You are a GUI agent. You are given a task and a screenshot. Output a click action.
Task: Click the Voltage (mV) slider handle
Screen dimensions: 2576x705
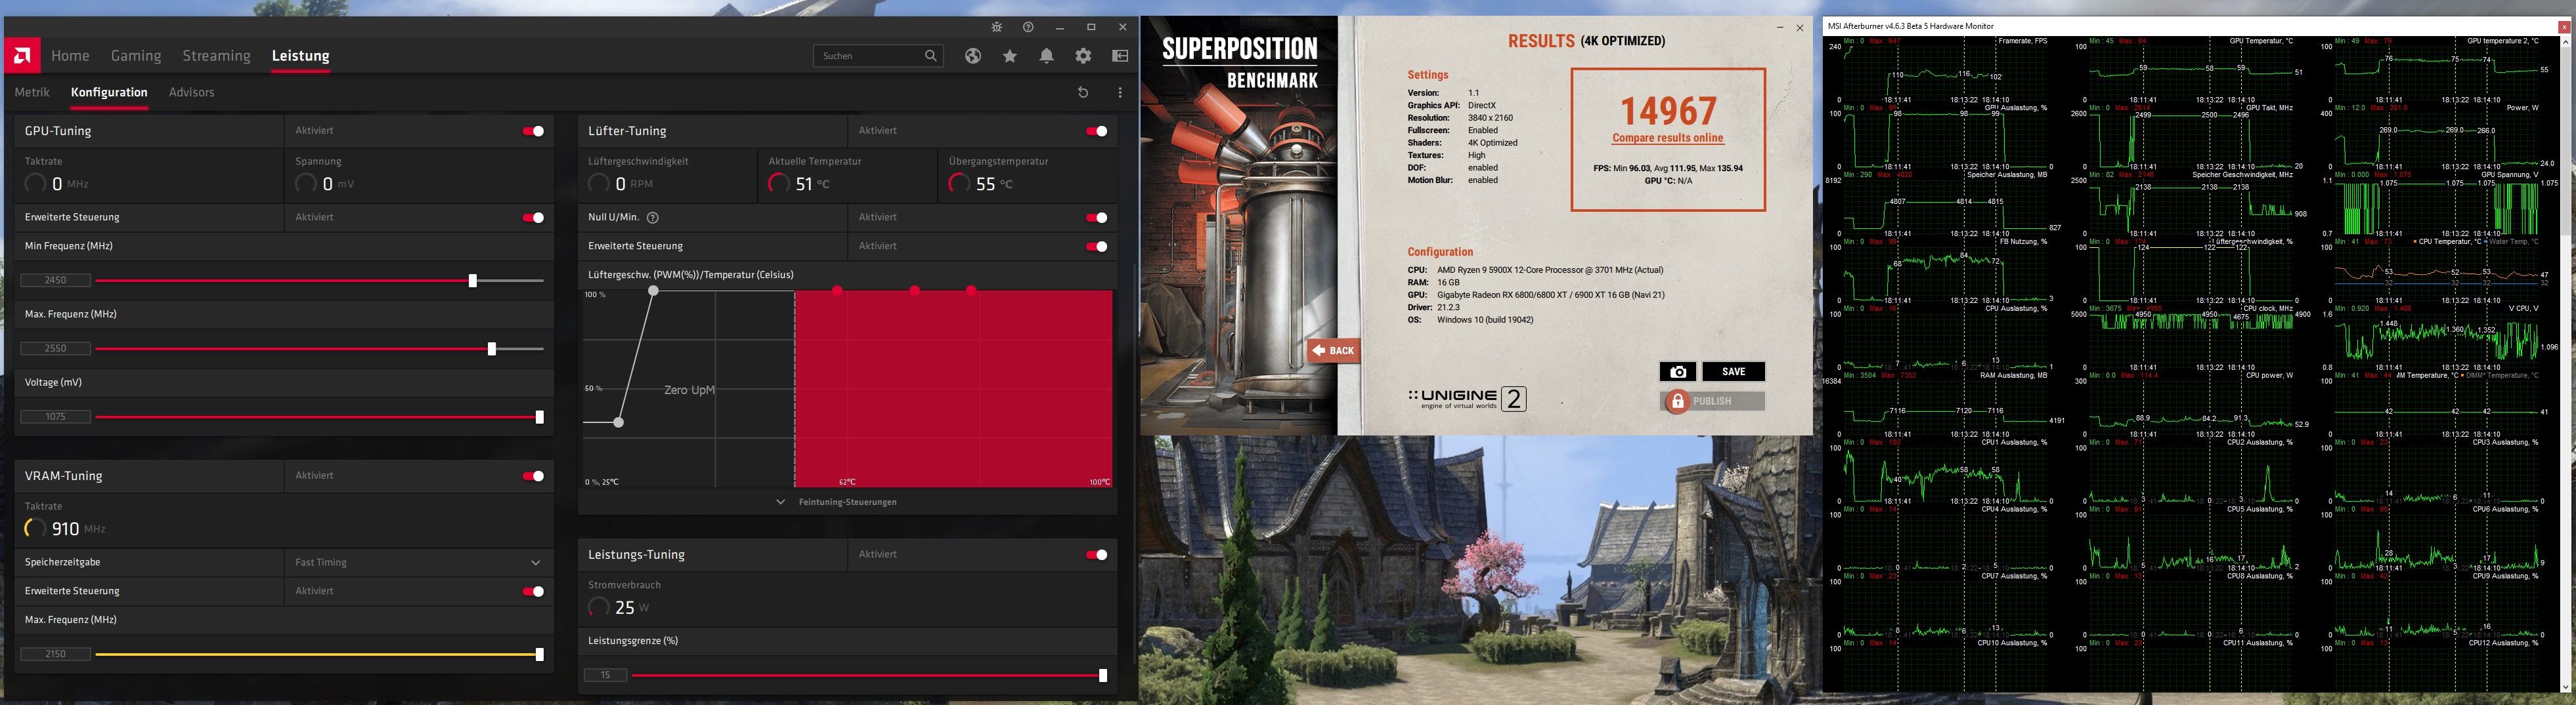pos(540,417)
